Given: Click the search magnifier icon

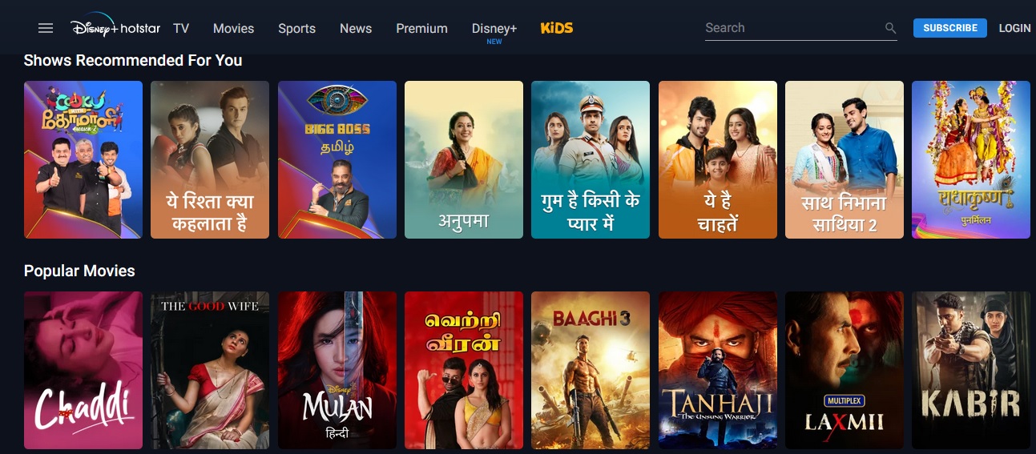Looking at the screenshot, I should [890, 28].
